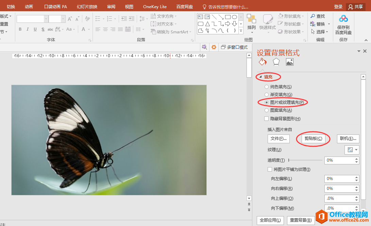Click the Clipboard (剪贴板) button
This screenshot has width=371, height=226.
pyautogui.click(x=313, y=139)
